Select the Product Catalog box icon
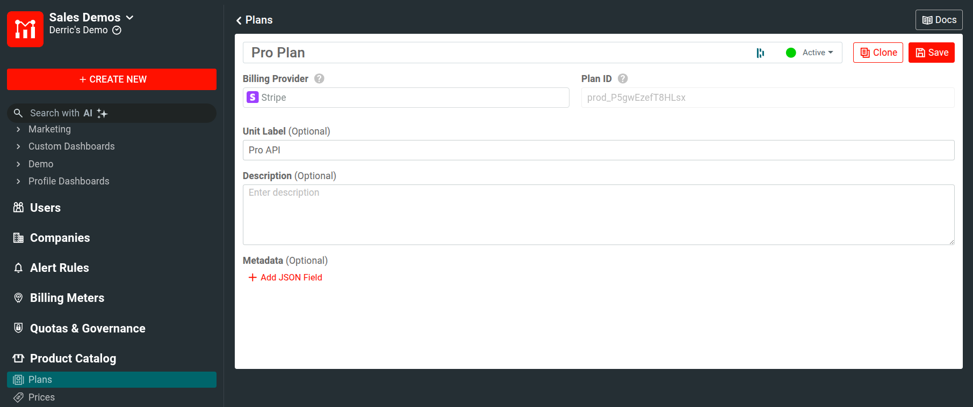The width and height of the screenshot is (973, 407). click(x=19, y=358)
